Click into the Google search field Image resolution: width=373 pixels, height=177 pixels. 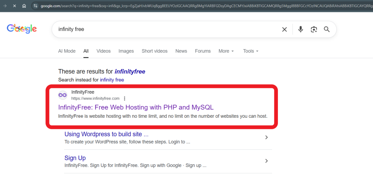click(x=164, y=29)
